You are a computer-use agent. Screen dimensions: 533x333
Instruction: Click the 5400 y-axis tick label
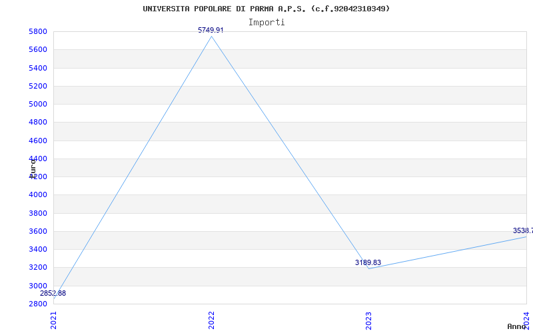coord(38,69)
